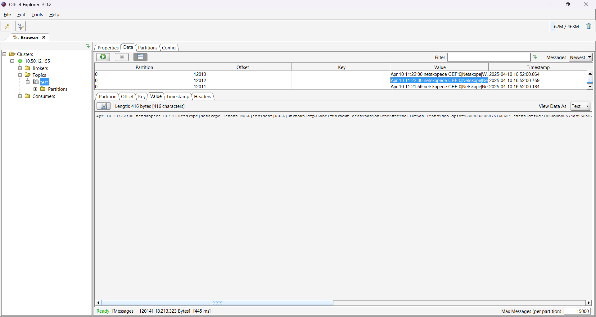Viewport: 596px width, 317px height.
Task: Click the green cluster status icon
Action: click(20, 61)
